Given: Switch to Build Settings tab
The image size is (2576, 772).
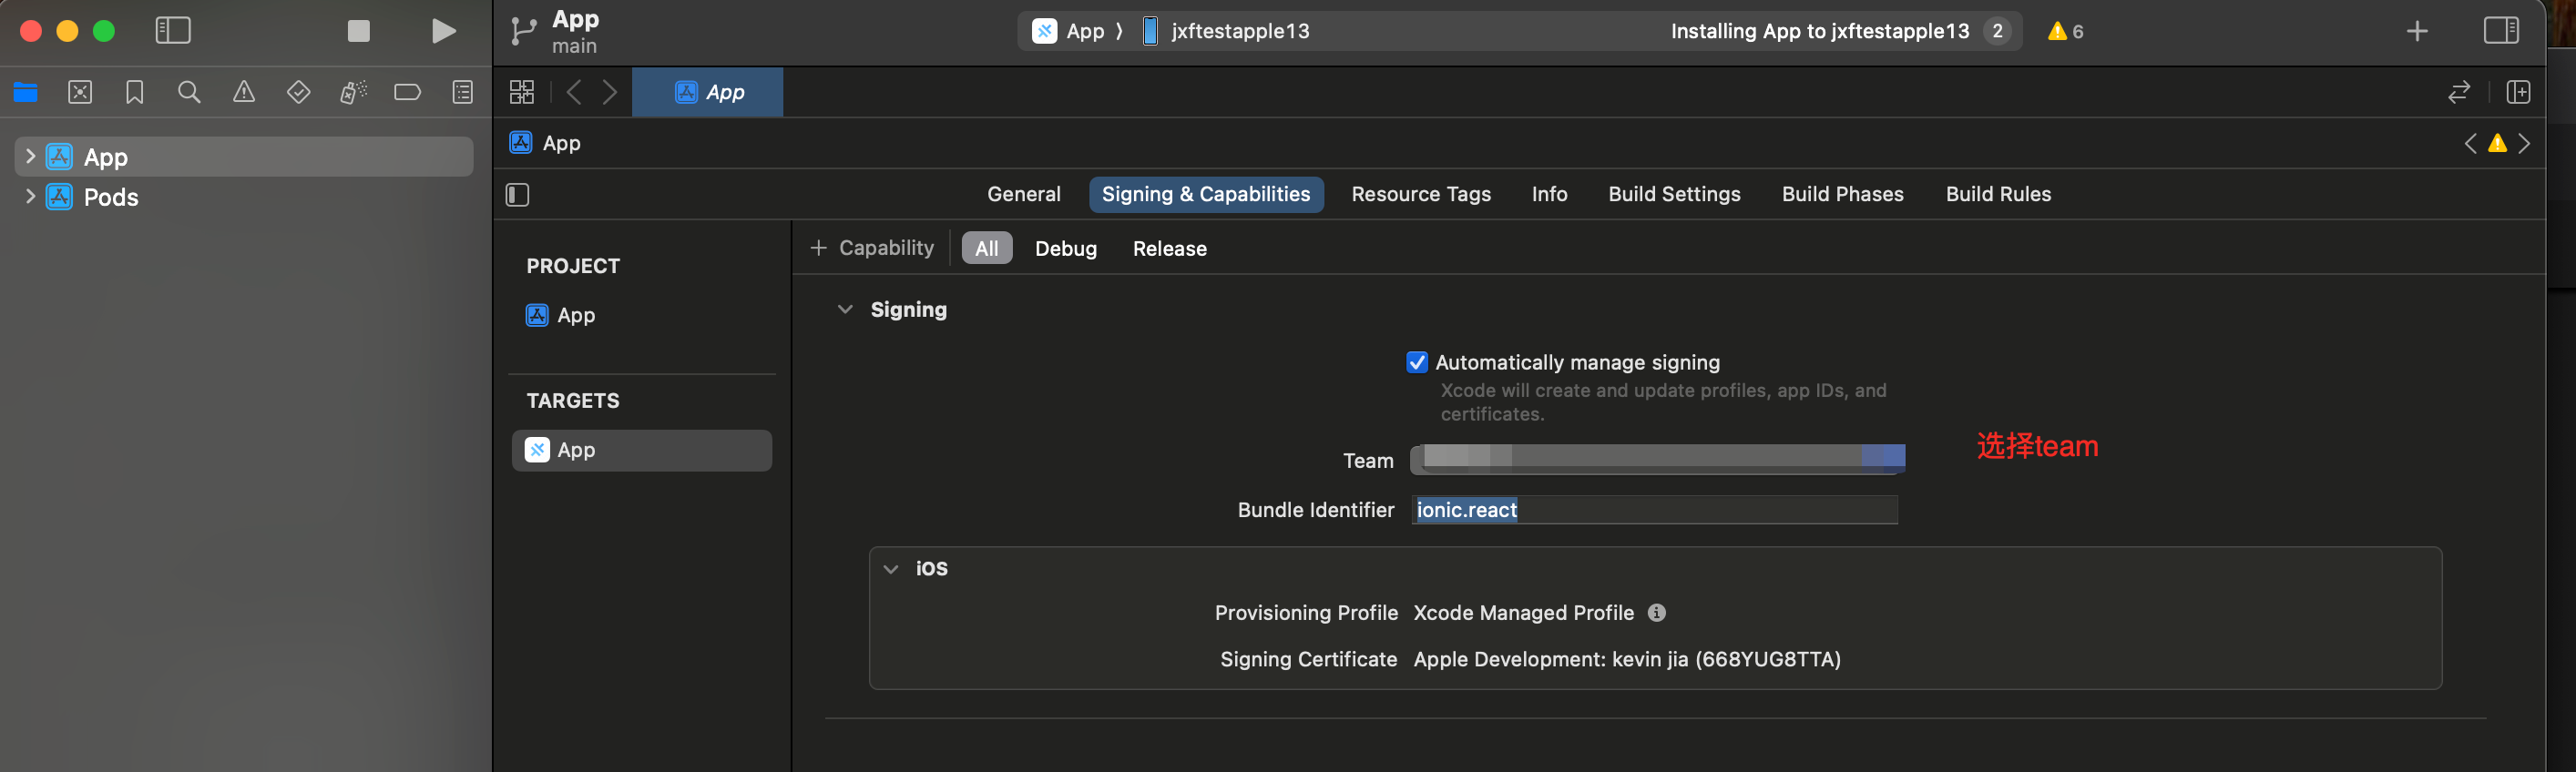Looking at the screenshot, I should [x=1673, y=194].
